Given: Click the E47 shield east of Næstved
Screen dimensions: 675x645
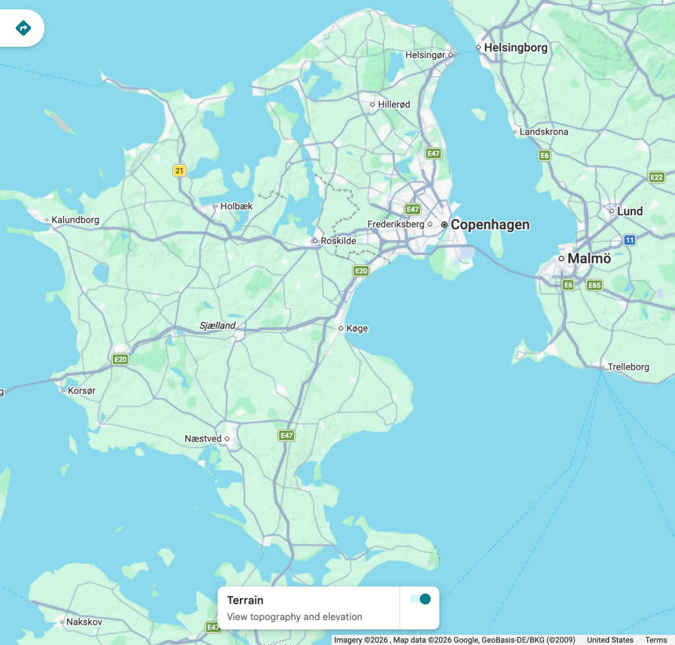Looking at the screenshot, I should click(286, 435).
